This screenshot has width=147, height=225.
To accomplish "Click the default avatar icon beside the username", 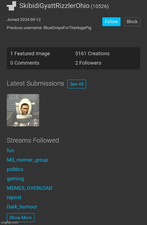I will (11, 6).
